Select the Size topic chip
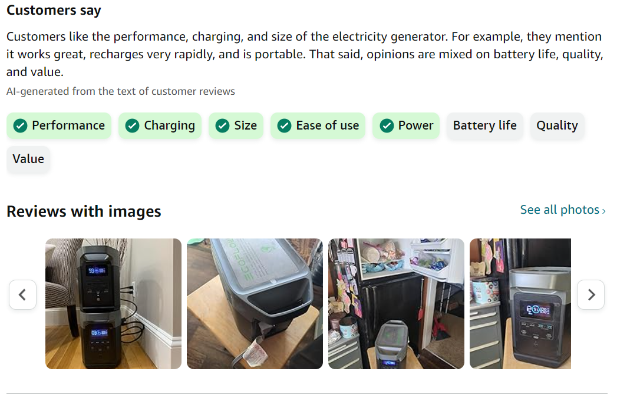The height and width of the screenshot is (401, 640). click(236, 125)
